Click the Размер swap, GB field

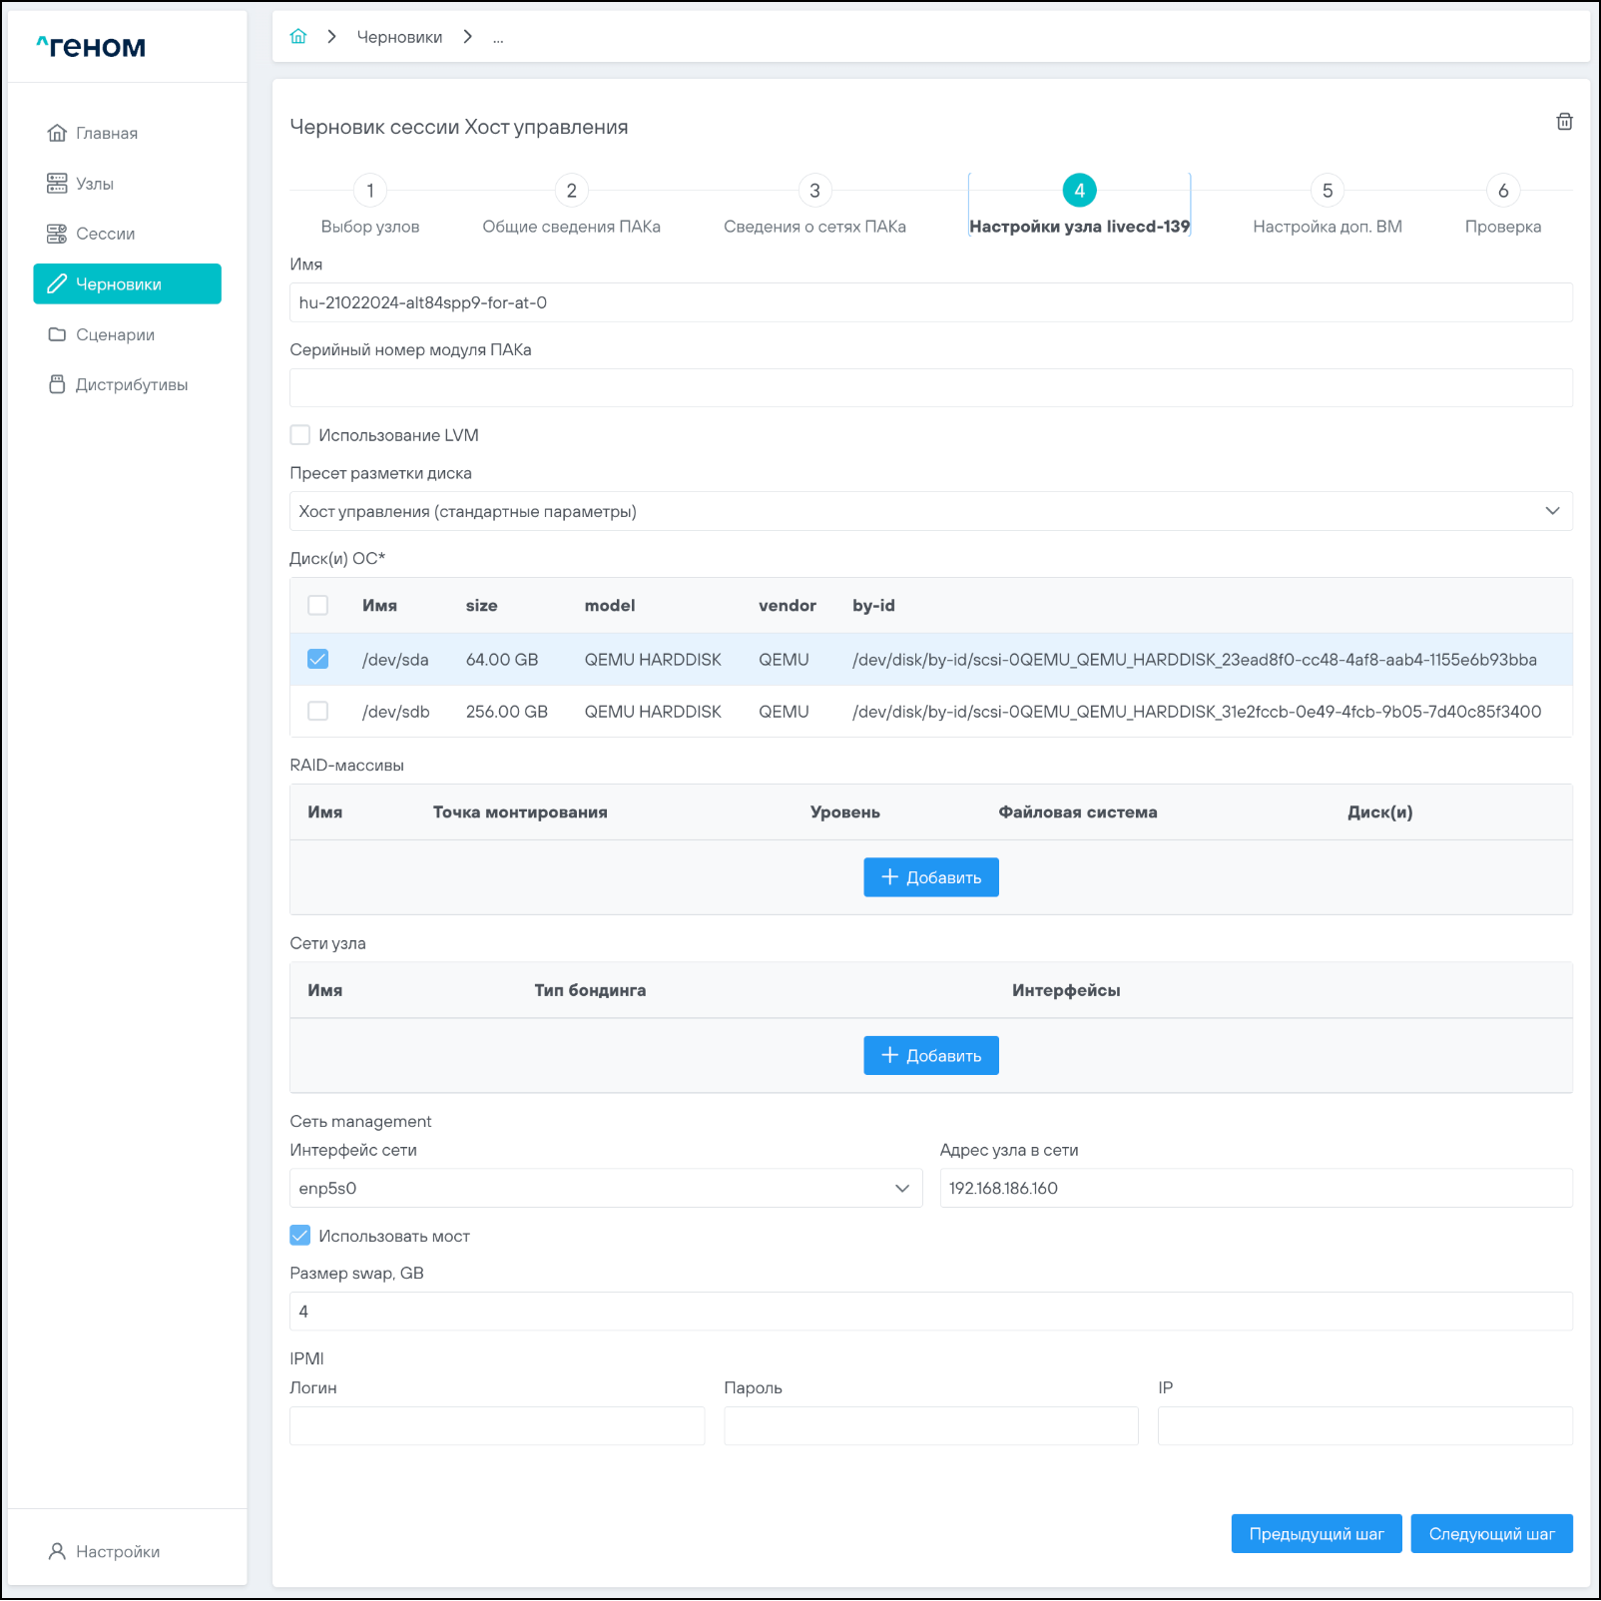click(930, 1312)
